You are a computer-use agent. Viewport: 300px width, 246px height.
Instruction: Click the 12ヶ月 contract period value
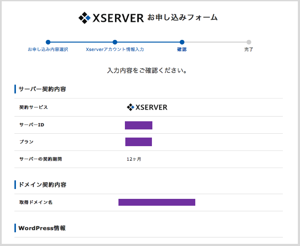point(134,159)
